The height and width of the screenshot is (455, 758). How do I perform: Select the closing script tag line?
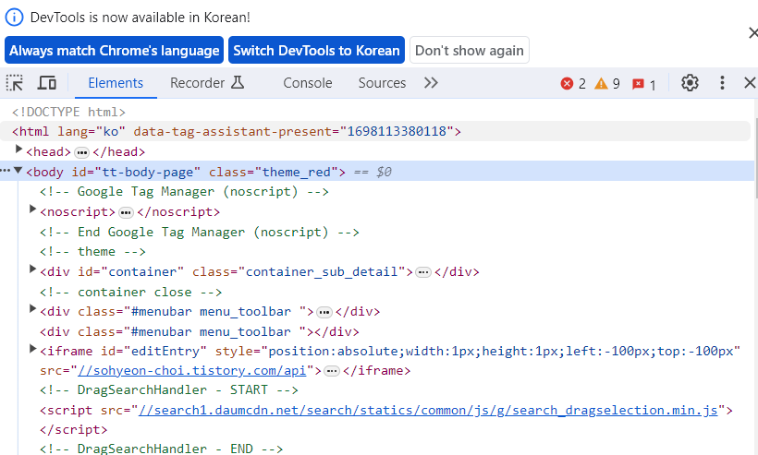73,429
